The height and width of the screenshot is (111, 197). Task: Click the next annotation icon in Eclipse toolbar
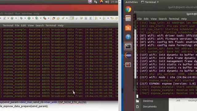pos(96,18)
